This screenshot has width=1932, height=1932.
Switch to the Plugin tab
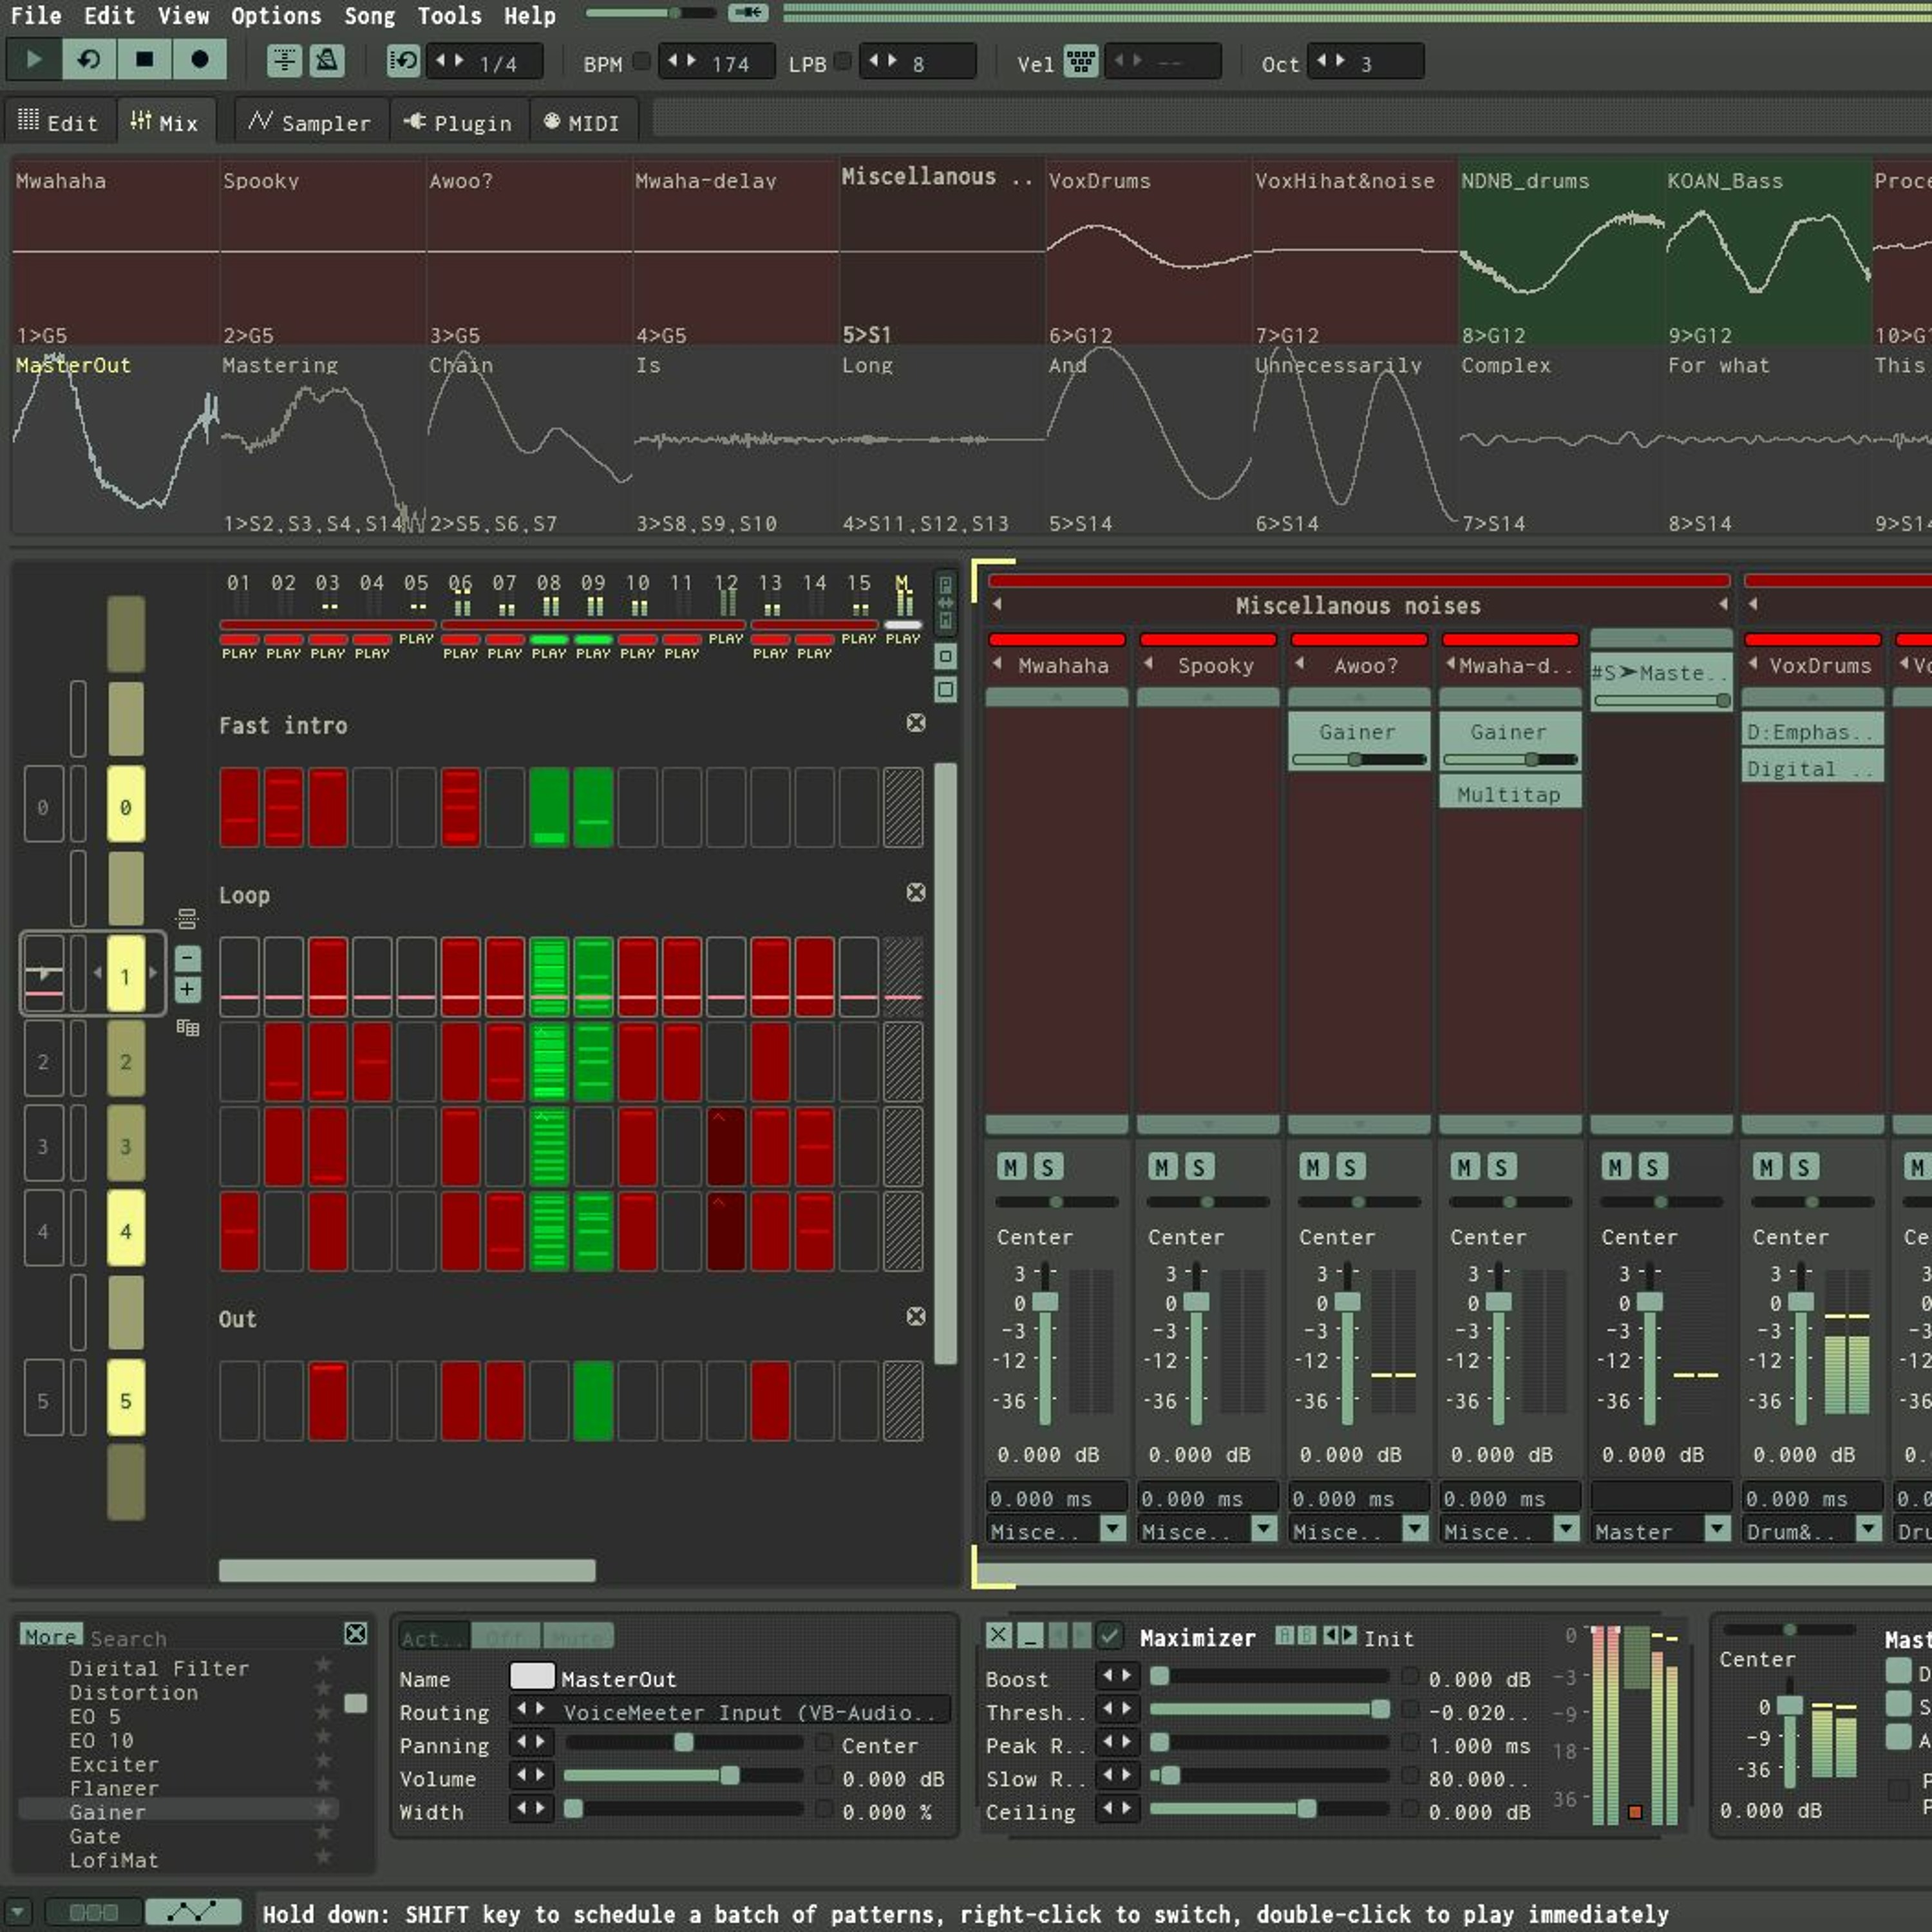[x=459, y=122]
